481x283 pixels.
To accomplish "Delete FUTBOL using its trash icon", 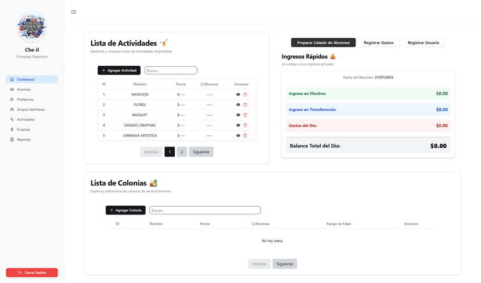I will point(245,105).
